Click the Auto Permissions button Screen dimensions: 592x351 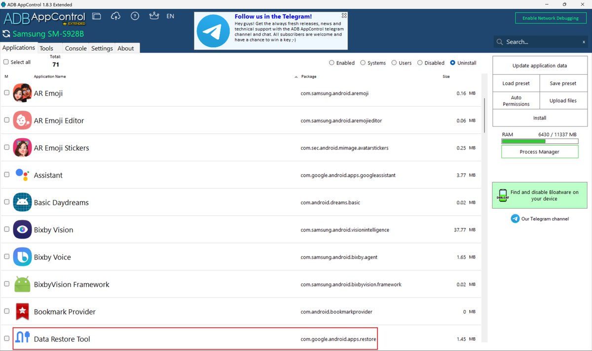click(516, 100)
